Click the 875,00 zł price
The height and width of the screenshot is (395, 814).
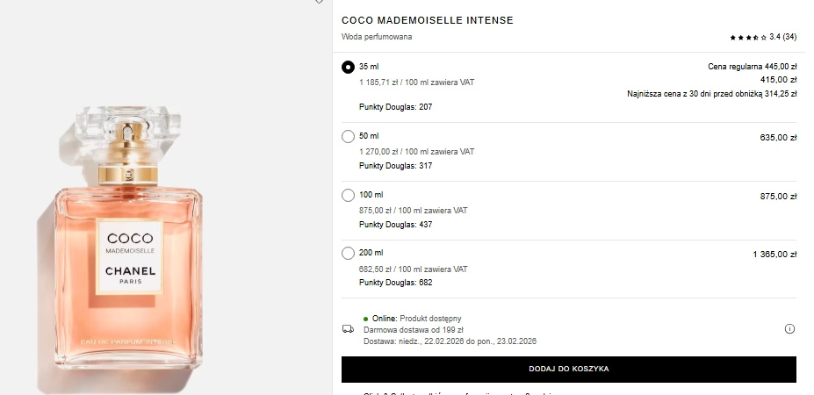(x=778, y=197)
